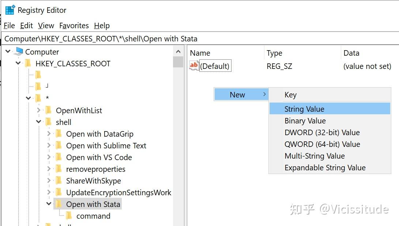Open the Edit menu
Viewport: 399px width, 226px height.
click(26, 26)
